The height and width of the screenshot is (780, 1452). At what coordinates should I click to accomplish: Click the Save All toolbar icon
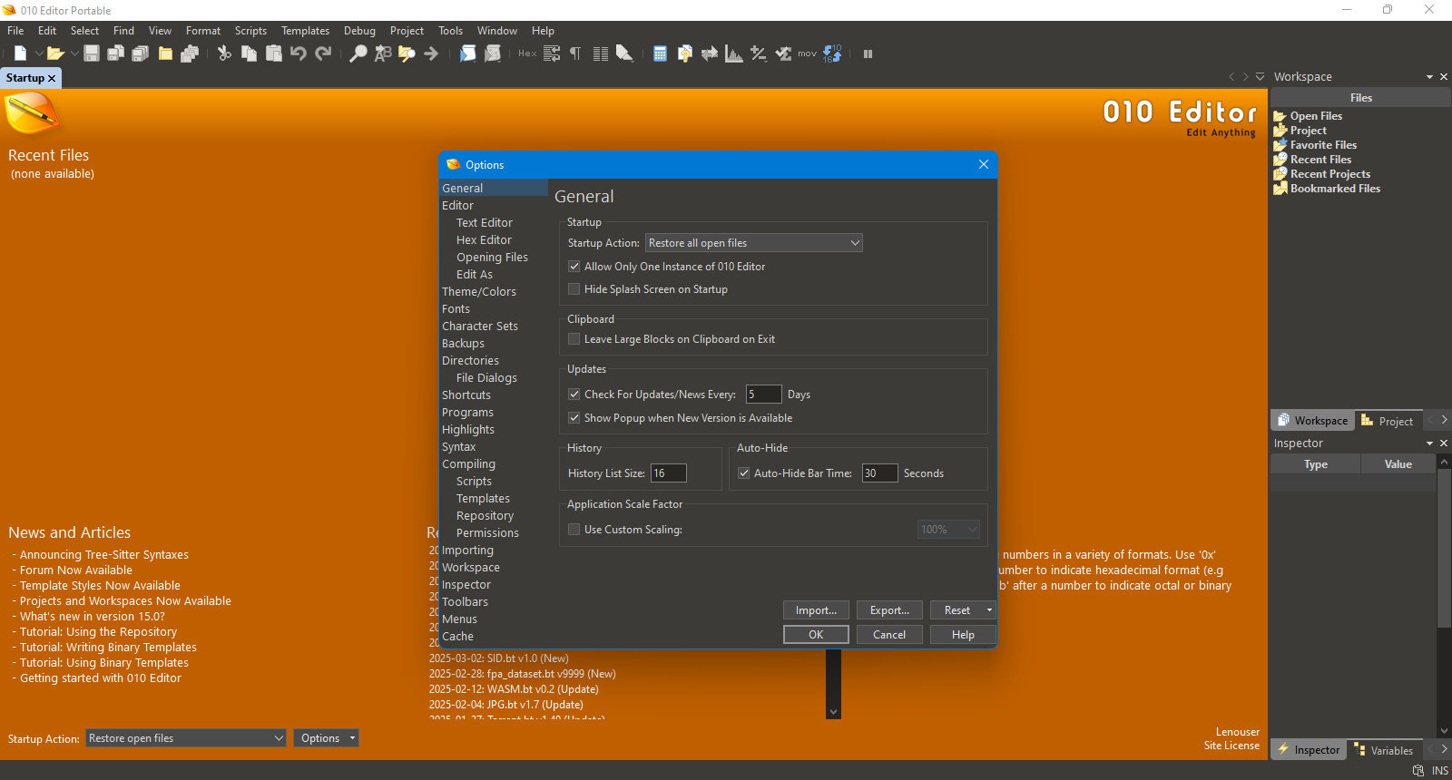click(x=140, y=54)
